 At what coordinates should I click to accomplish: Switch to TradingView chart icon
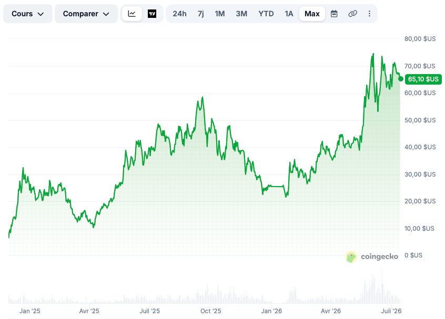(x=152, y=14)
